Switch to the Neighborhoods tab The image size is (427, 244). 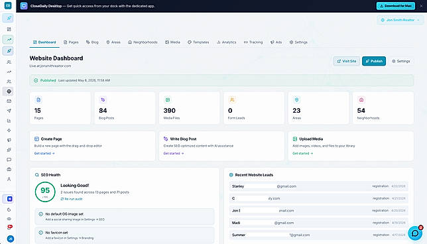click(143, 42)
